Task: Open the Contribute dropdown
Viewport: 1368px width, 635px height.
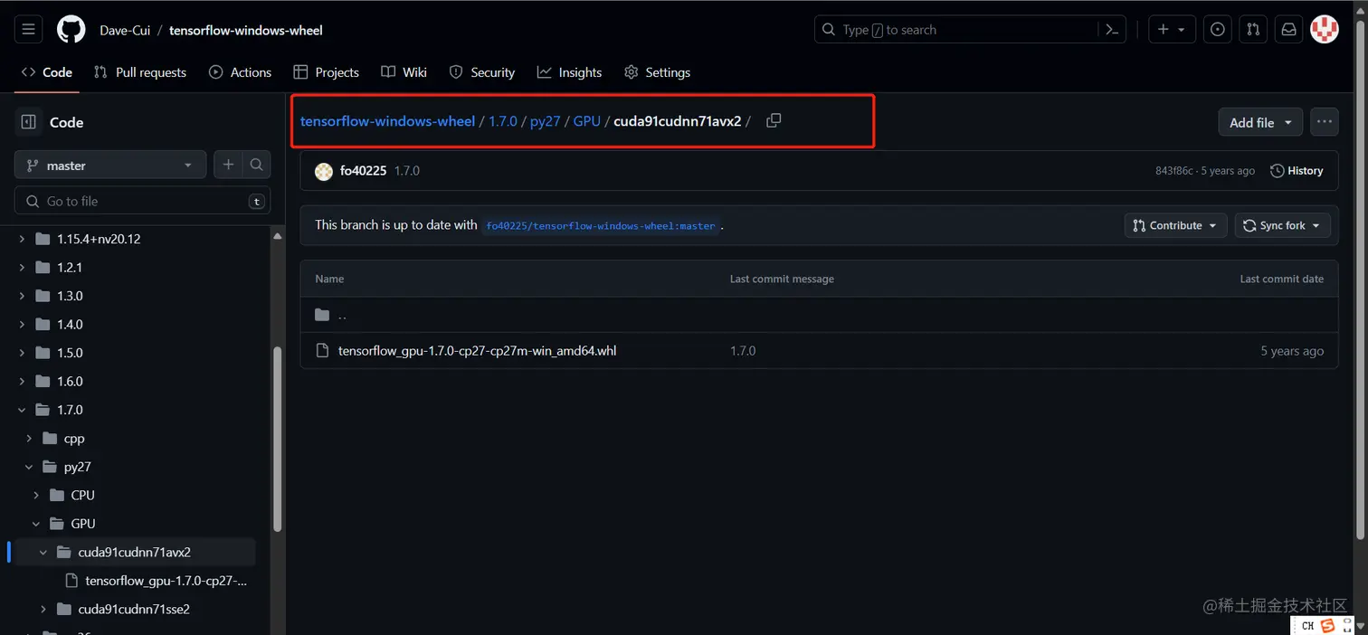Action: [1175, 225]
